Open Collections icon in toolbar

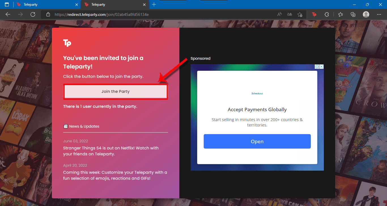pyautogui.click(x=353, y=14)
